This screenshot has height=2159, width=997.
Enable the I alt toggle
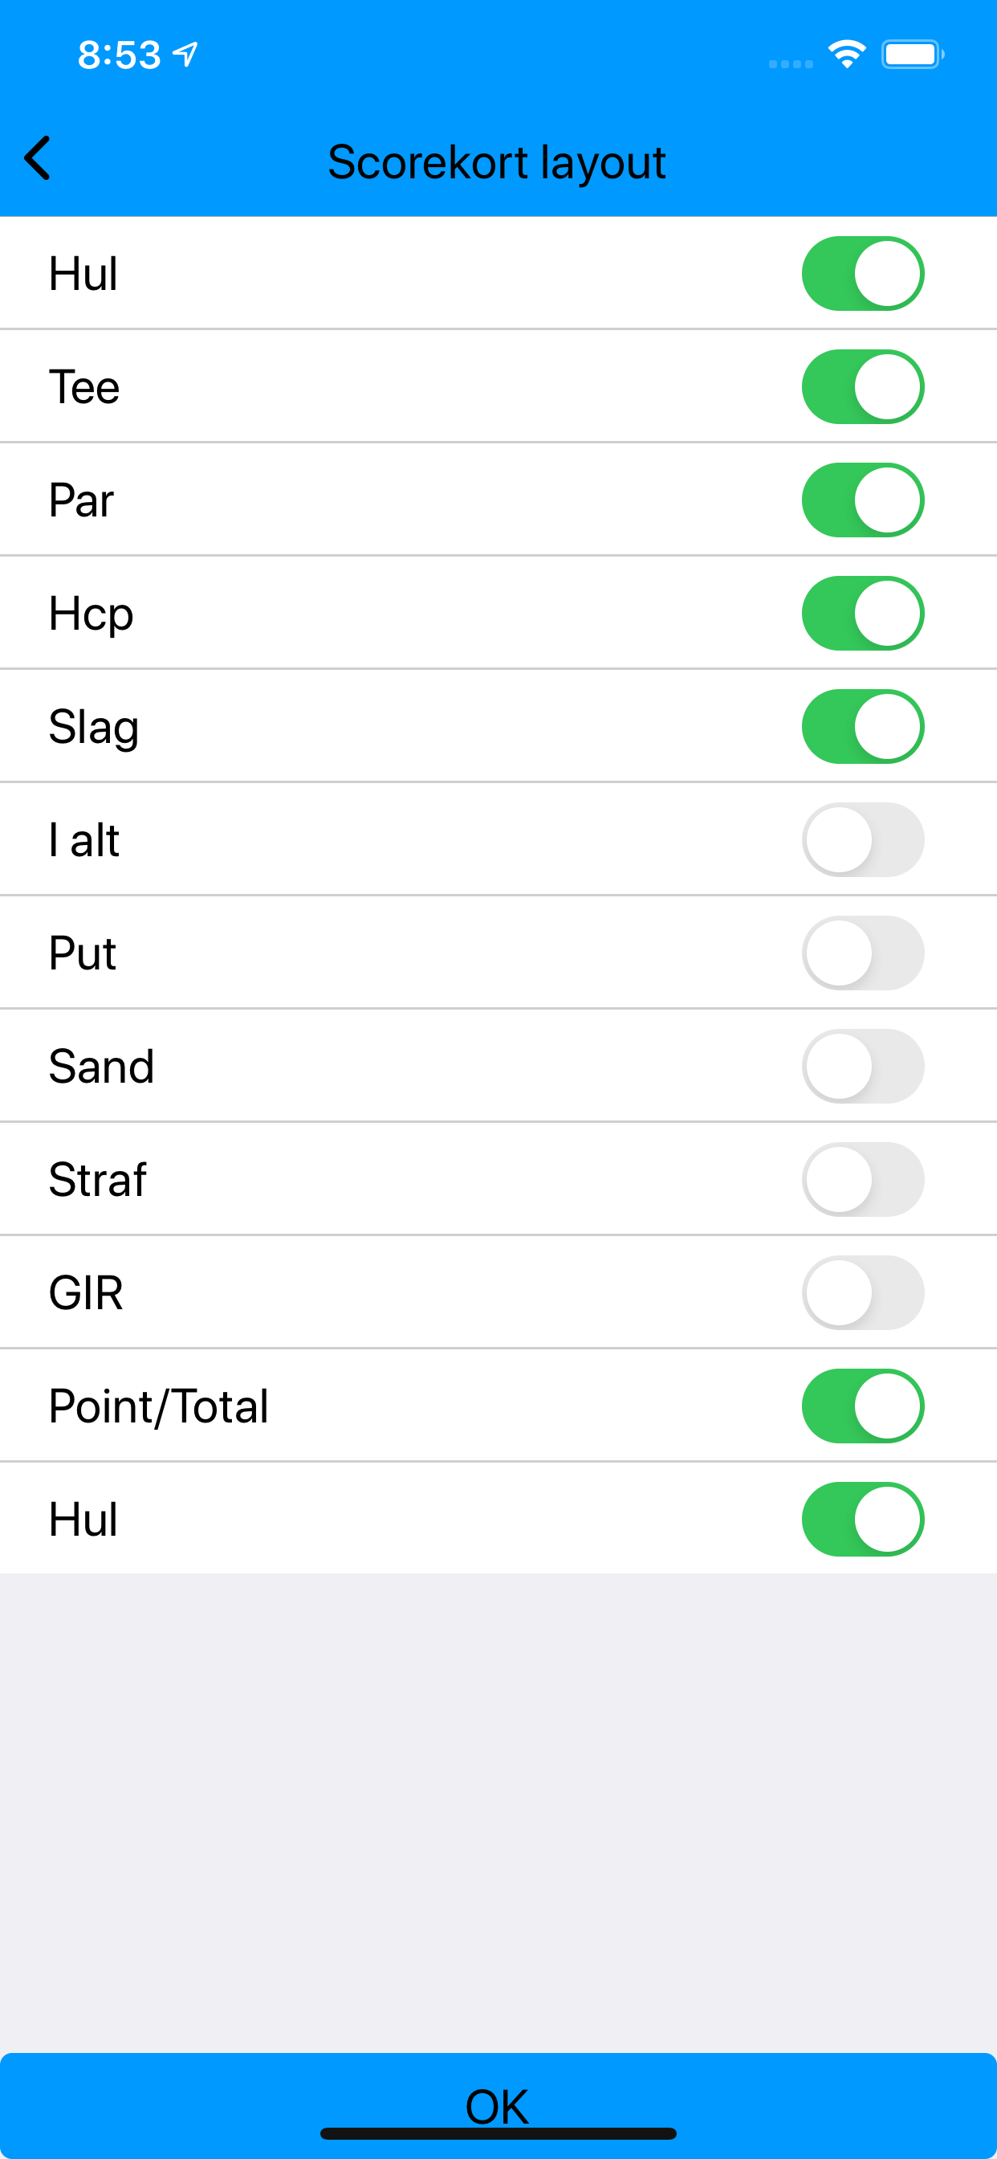(x=863, y=839)
